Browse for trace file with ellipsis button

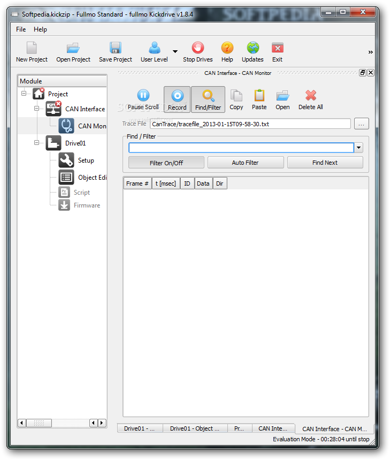(x=361, y=124)
